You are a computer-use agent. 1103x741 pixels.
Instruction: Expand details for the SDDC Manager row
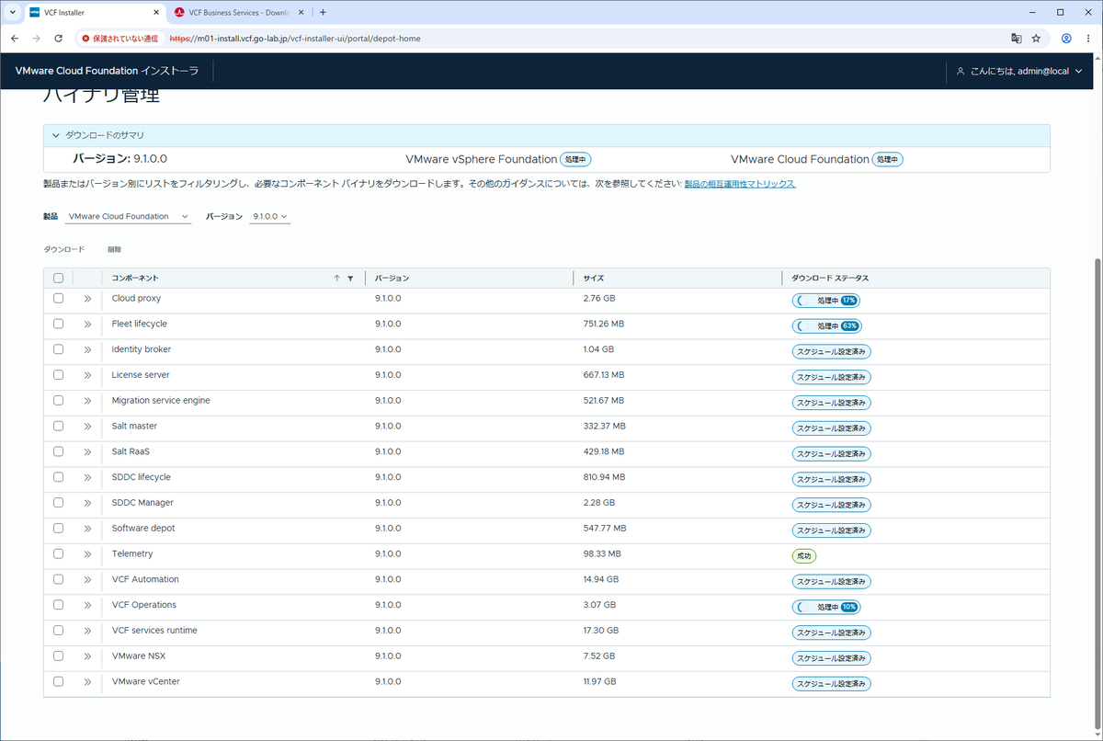(87, 503)
